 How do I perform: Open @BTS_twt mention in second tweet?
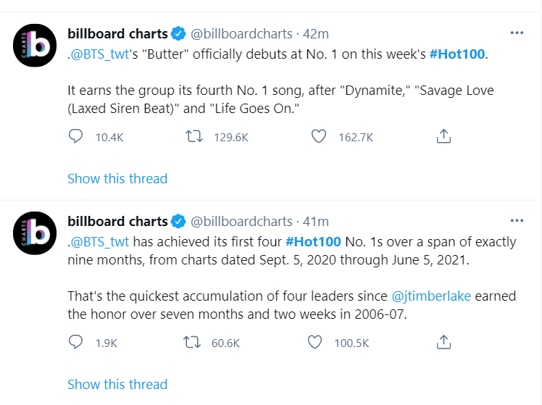(98, 241)
